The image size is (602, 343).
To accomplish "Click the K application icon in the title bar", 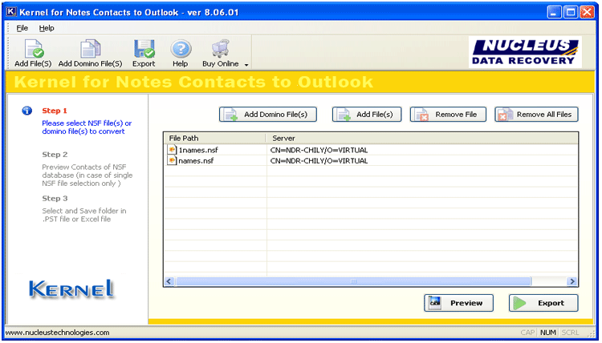I will (x=11, y=12).
